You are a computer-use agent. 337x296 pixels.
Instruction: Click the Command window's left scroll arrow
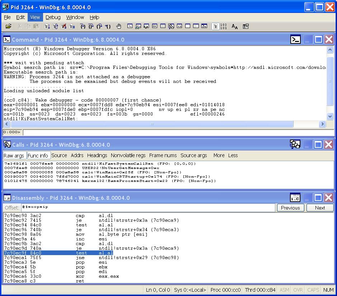(x=7, y=124)
